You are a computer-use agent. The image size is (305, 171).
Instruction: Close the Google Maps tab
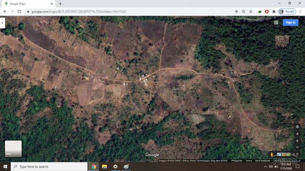point(52,4)
